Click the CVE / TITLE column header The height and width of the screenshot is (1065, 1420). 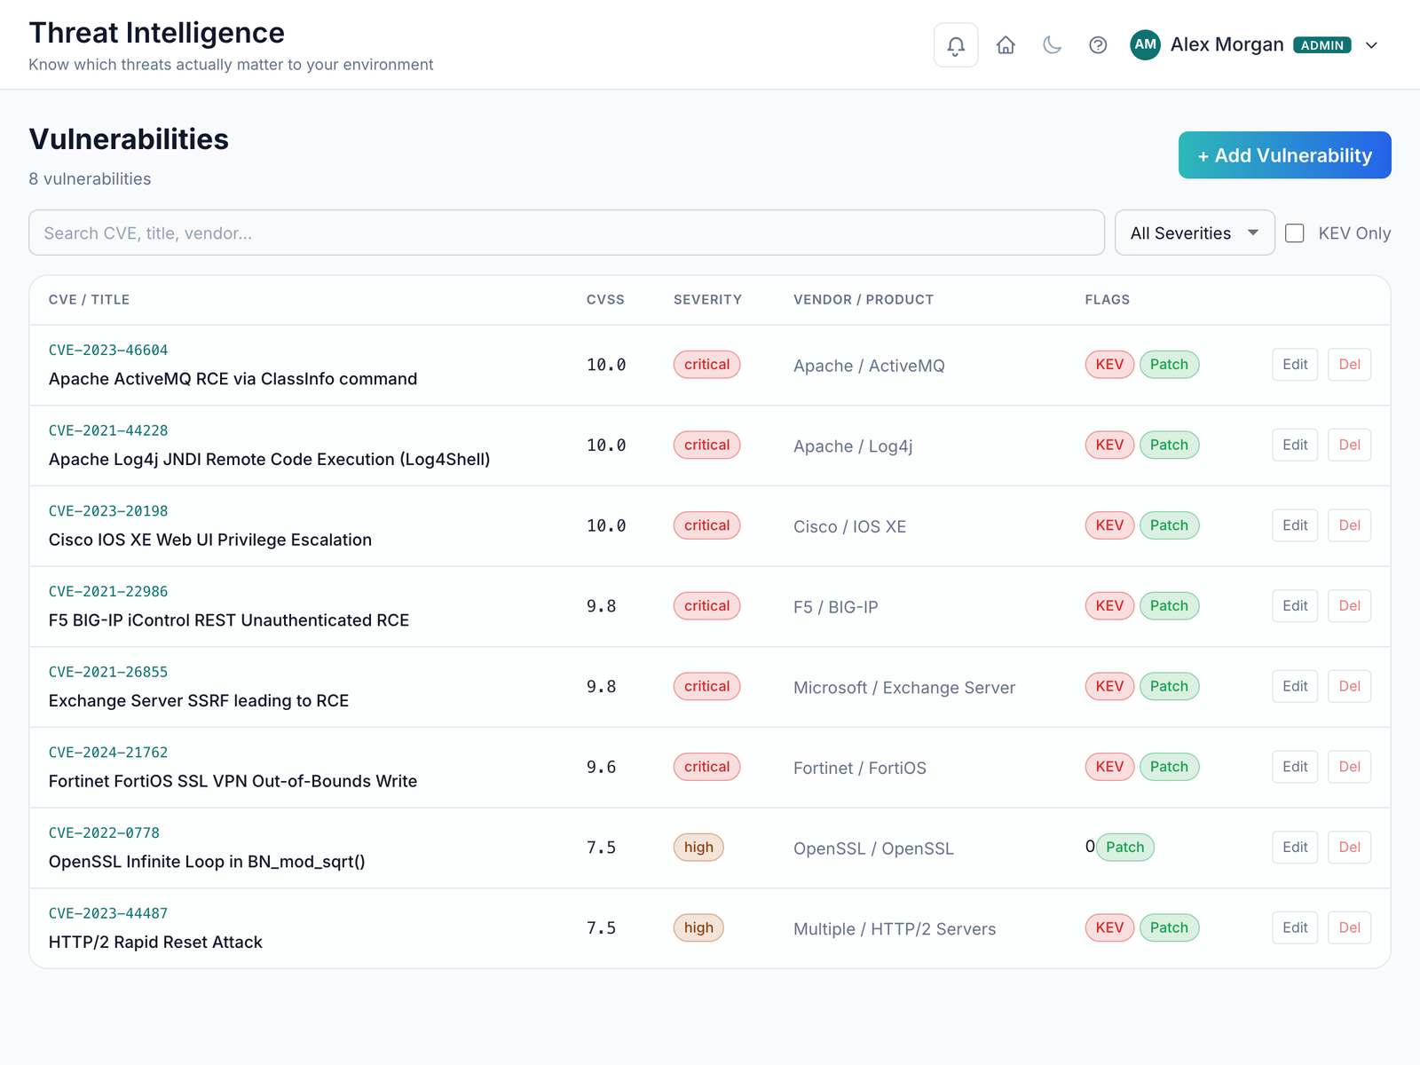click(89, 300)
